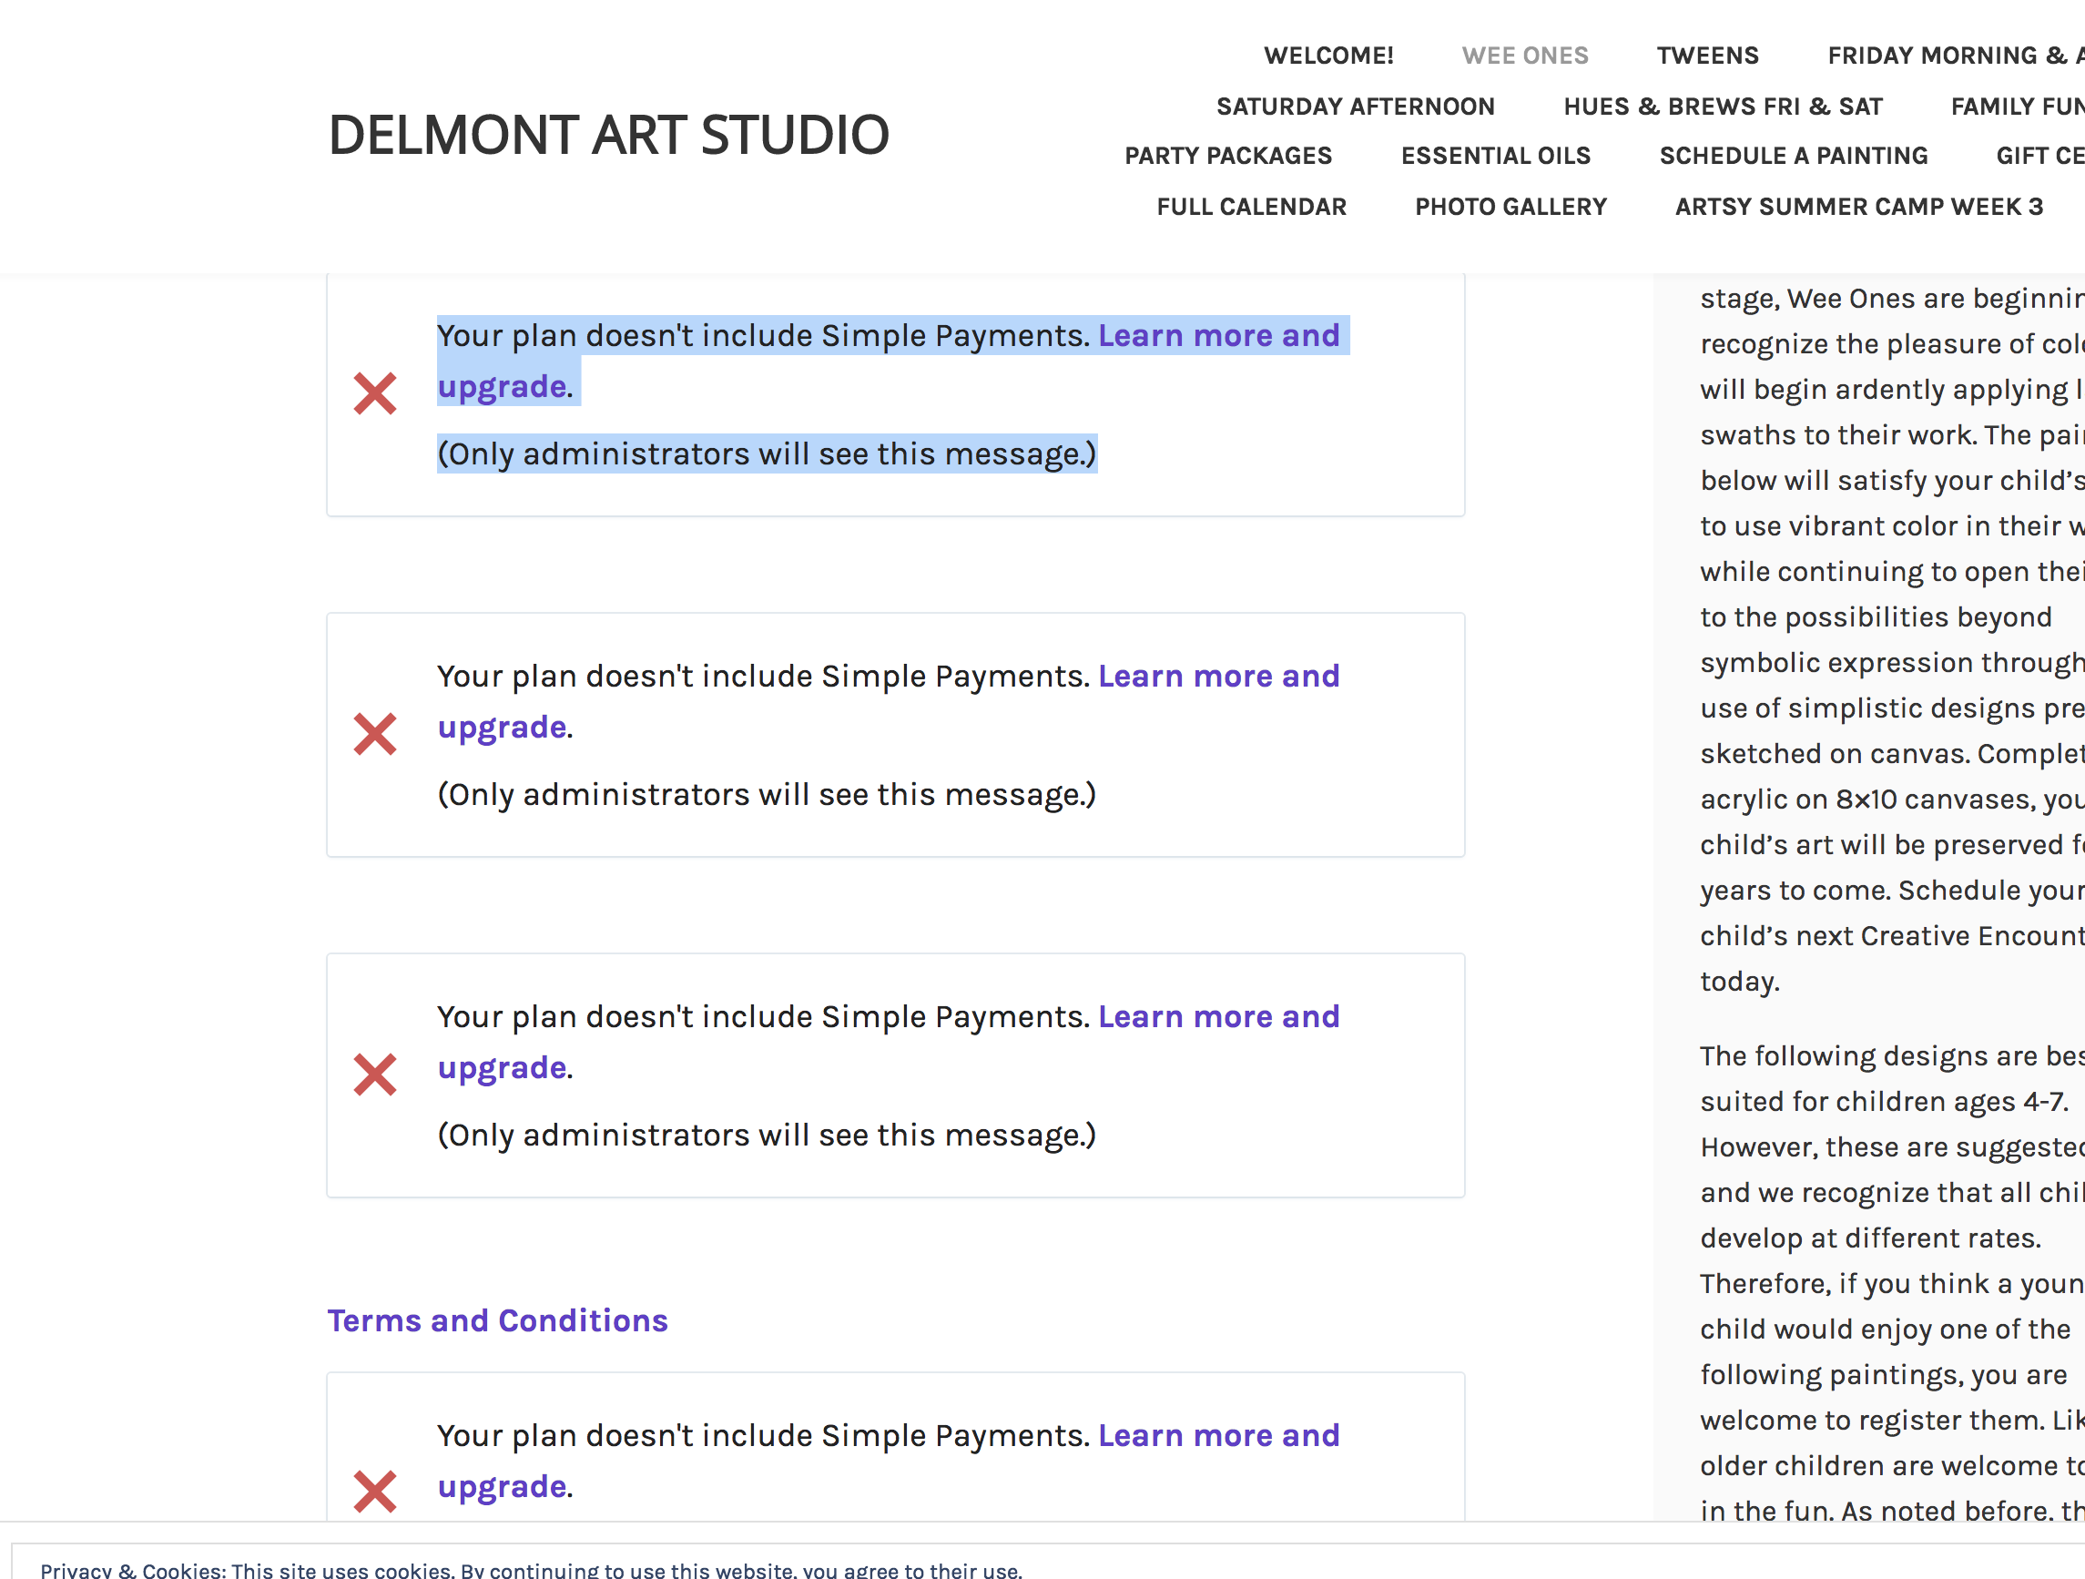The image size is (2085, 1579).
Task: Click the red X icon in second notice
Action: (x=374, y=734)
